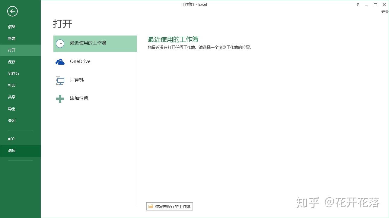Viewport: 389px width, 218px height.
Task: Open the Help question mark icon
Action: tap(358, 5)
